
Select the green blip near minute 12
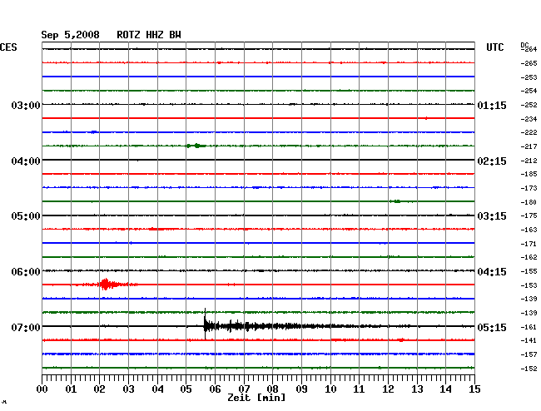tap(397, 201)
